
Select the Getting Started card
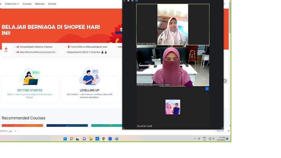[x=30, y=85]
